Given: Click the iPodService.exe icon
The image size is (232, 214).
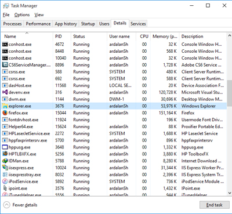Looking at the screenshot, I should coord(5,182).
